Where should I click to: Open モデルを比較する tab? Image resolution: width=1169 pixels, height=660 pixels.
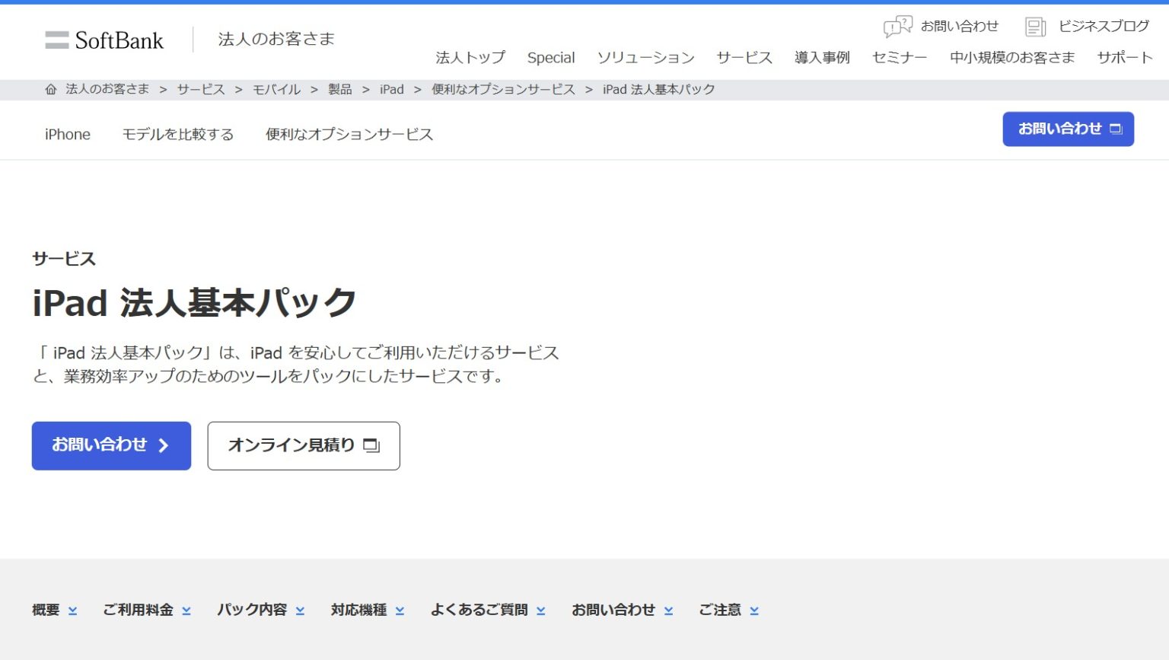(x=178, y=135)
